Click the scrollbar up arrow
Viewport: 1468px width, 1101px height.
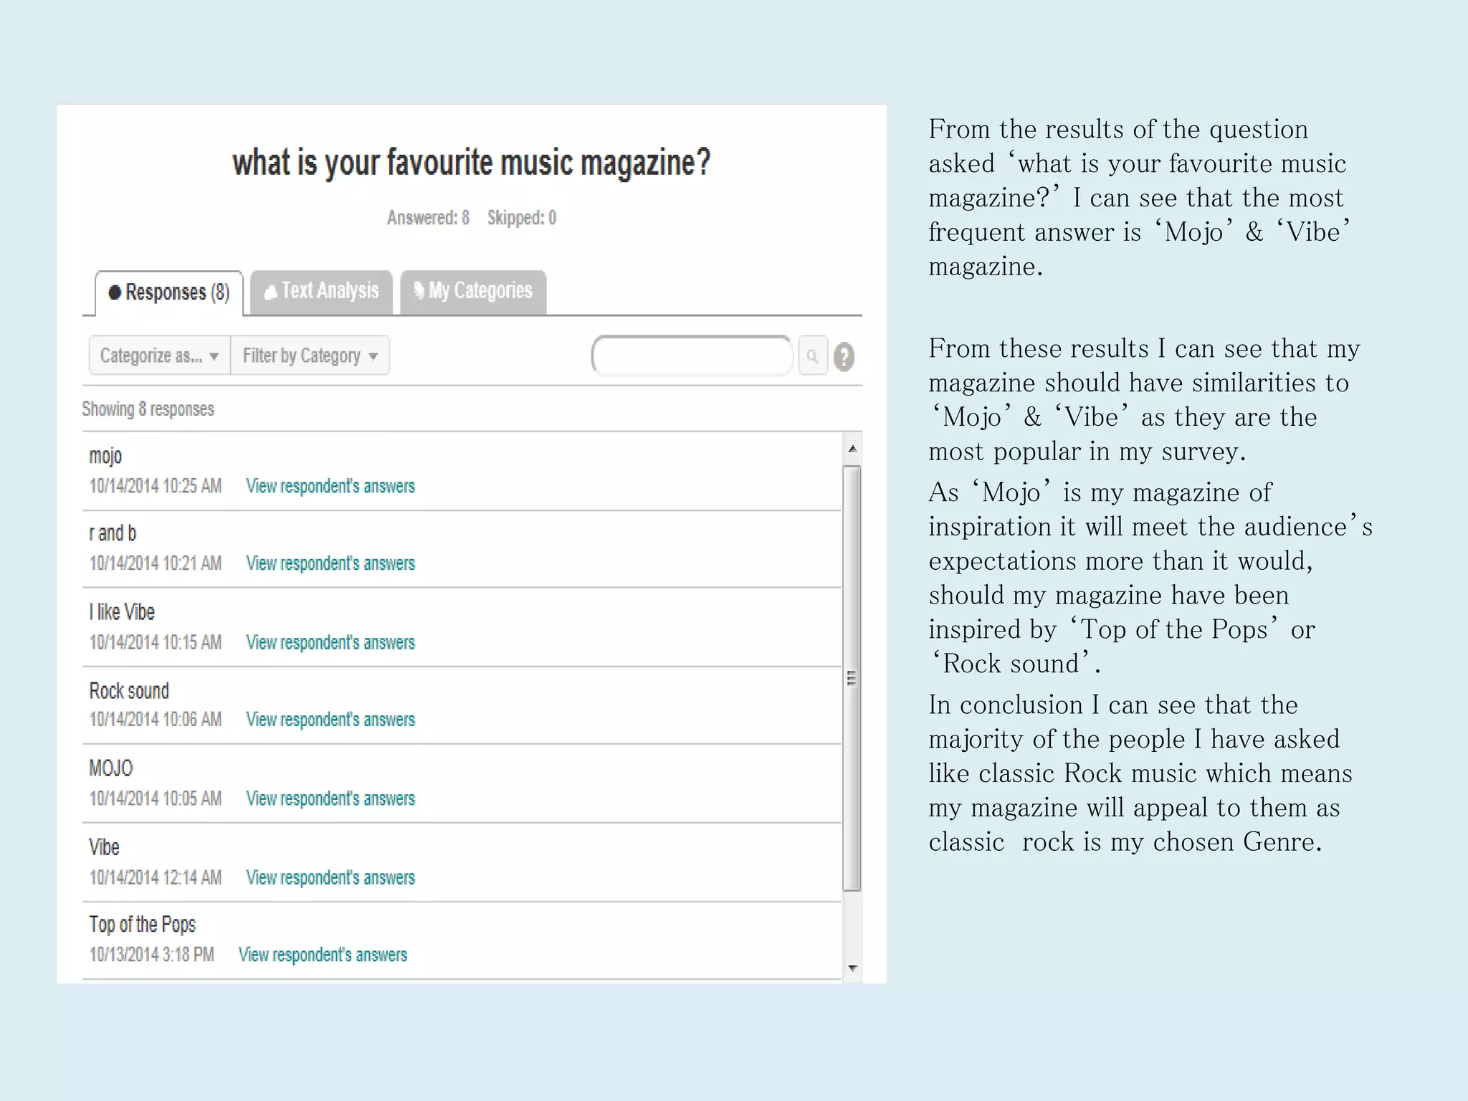tap(852, 449)
